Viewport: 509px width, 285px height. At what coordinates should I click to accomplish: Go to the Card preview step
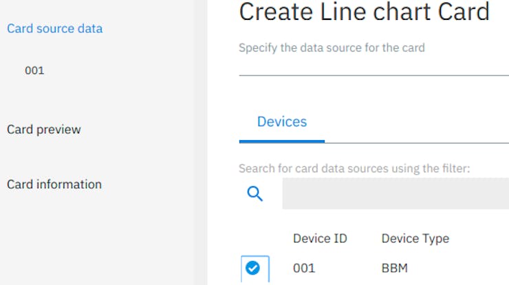44,130
